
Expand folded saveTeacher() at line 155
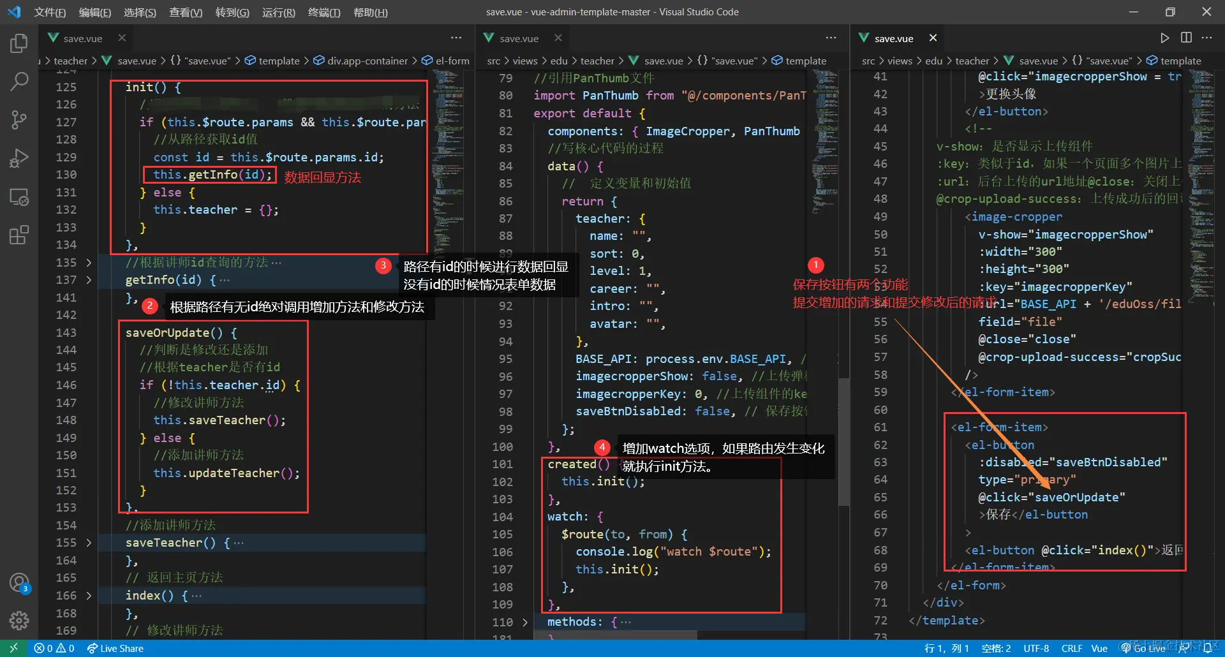tap(89, 543)
